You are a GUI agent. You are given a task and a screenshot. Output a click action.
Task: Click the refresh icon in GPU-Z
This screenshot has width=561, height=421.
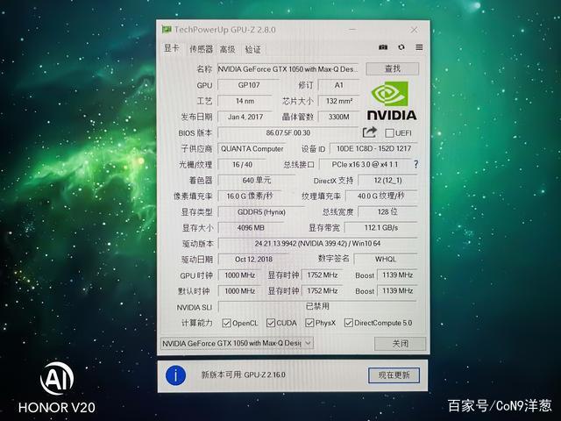(x=401, y=47)
